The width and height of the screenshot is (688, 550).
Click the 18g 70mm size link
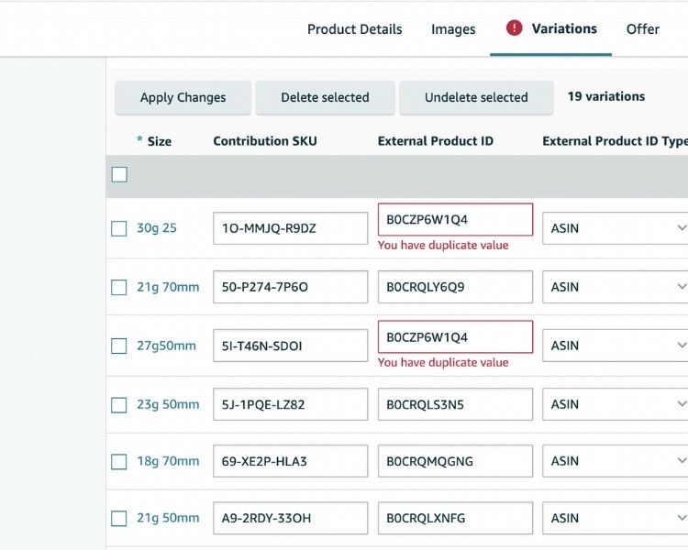[168, 461]
